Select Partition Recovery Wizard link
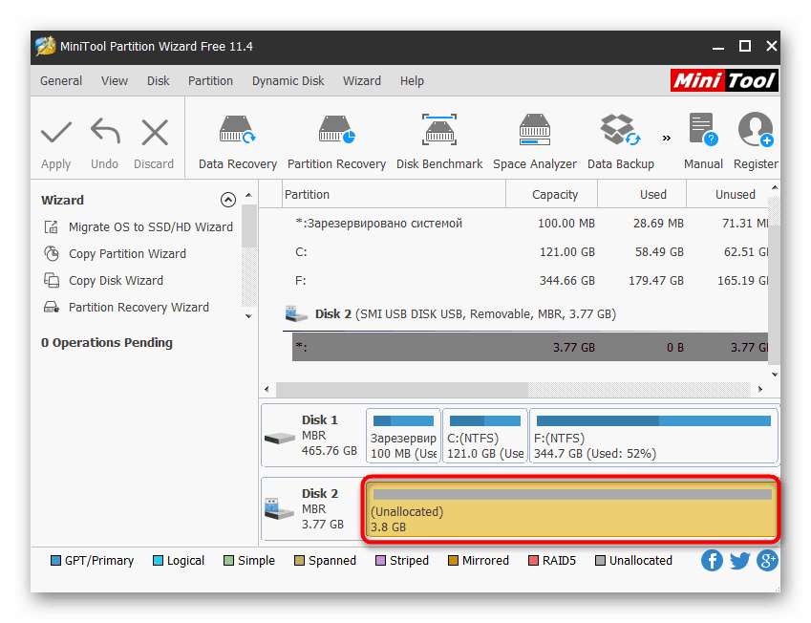 click(x=139, y=308)
